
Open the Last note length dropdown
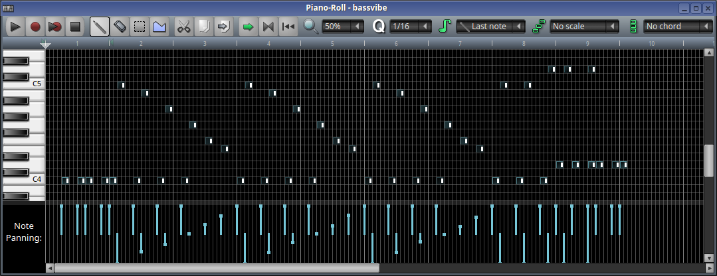[x=490, y=27]
